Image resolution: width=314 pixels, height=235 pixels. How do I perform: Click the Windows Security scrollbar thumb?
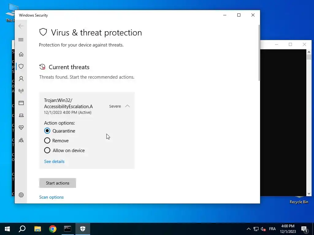pos(259,53)
